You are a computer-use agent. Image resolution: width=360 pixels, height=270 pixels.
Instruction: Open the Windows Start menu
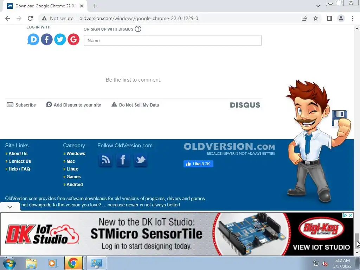point(9,263)
